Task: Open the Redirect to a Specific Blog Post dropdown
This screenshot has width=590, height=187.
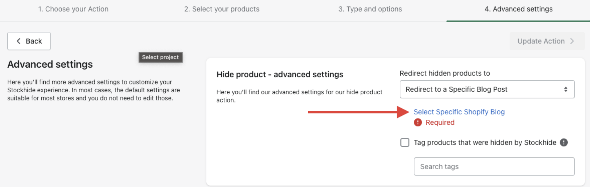Action: pos(487,89)
